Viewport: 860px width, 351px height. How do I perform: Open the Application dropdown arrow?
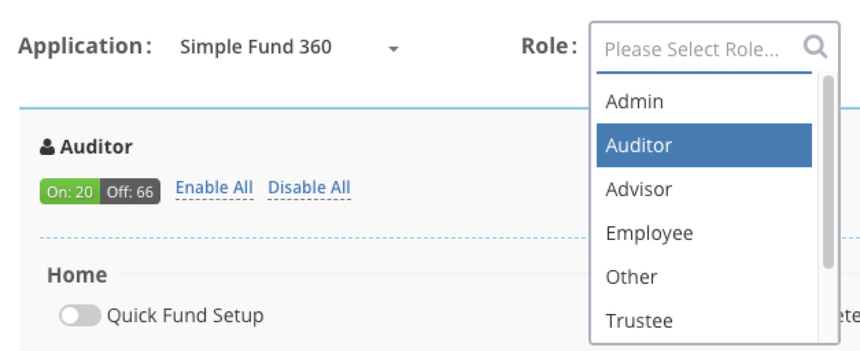click(393, 49)
